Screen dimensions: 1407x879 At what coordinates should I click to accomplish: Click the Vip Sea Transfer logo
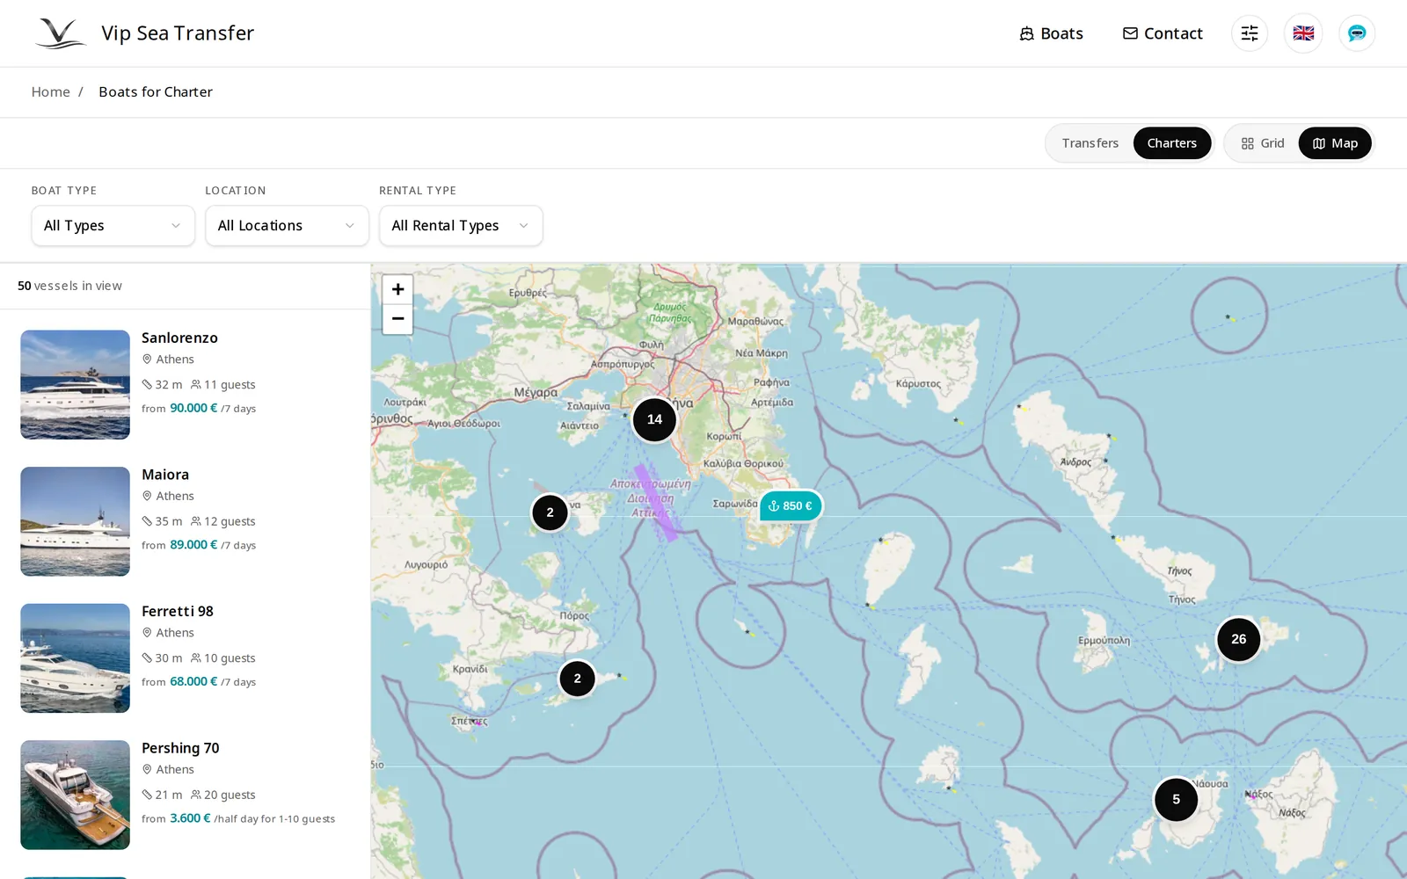[x=144, y=33]
